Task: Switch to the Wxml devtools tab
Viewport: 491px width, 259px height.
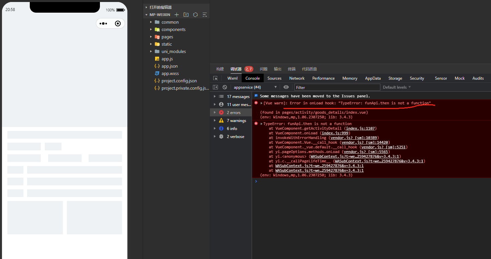Action: pyautogui.click(x=233, y=78)
